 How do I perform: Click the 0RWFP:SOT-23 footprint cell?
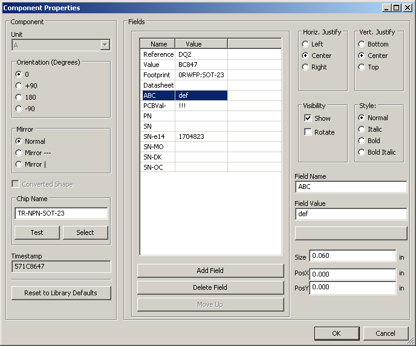point(201,75)
